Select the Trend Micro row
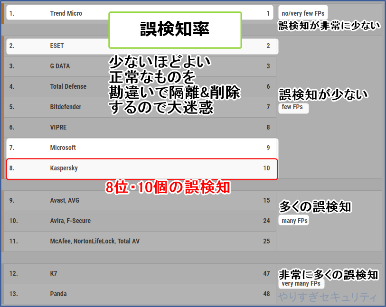 click(140, 13)
